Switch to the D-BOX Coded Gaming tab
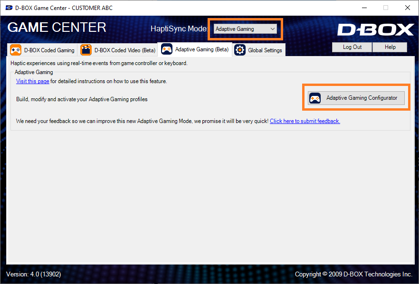419x284 pixels. point(42,49)
